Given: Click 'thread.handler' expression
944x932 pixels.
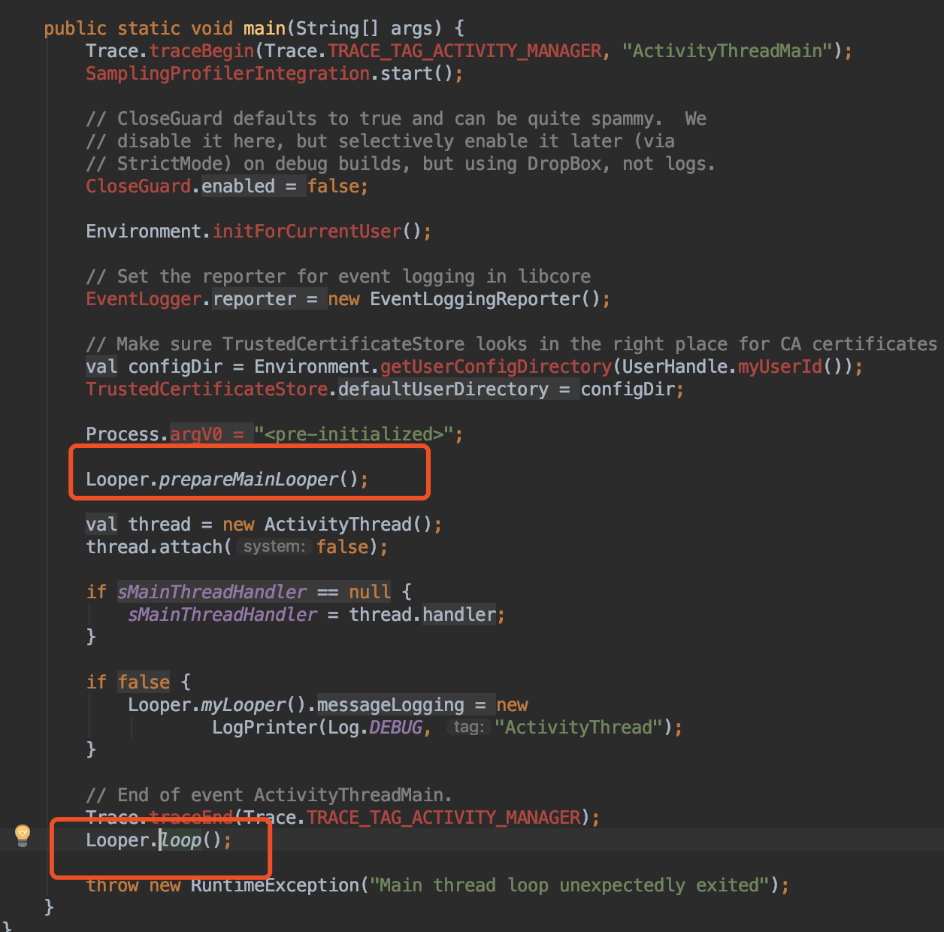Looking at the screenshot, I should coord(422,615).
